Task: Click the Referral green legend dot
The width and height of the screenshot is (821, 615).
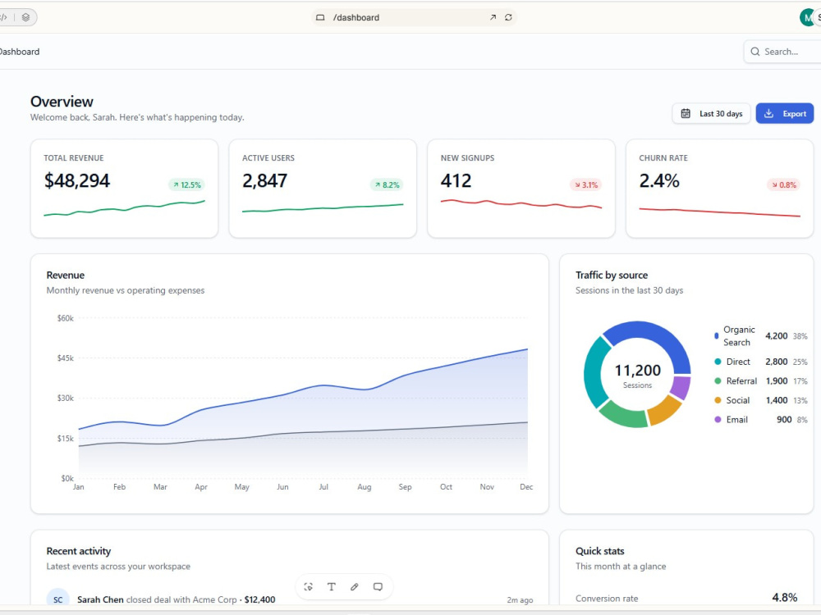Action: point(718,380)
